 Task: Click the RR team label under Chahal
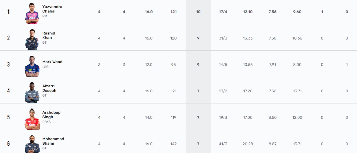pos(45,16)
